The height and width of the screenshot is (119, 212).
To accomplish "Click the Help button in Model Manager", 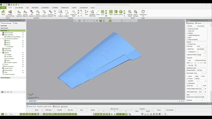I will coord(15,23).
